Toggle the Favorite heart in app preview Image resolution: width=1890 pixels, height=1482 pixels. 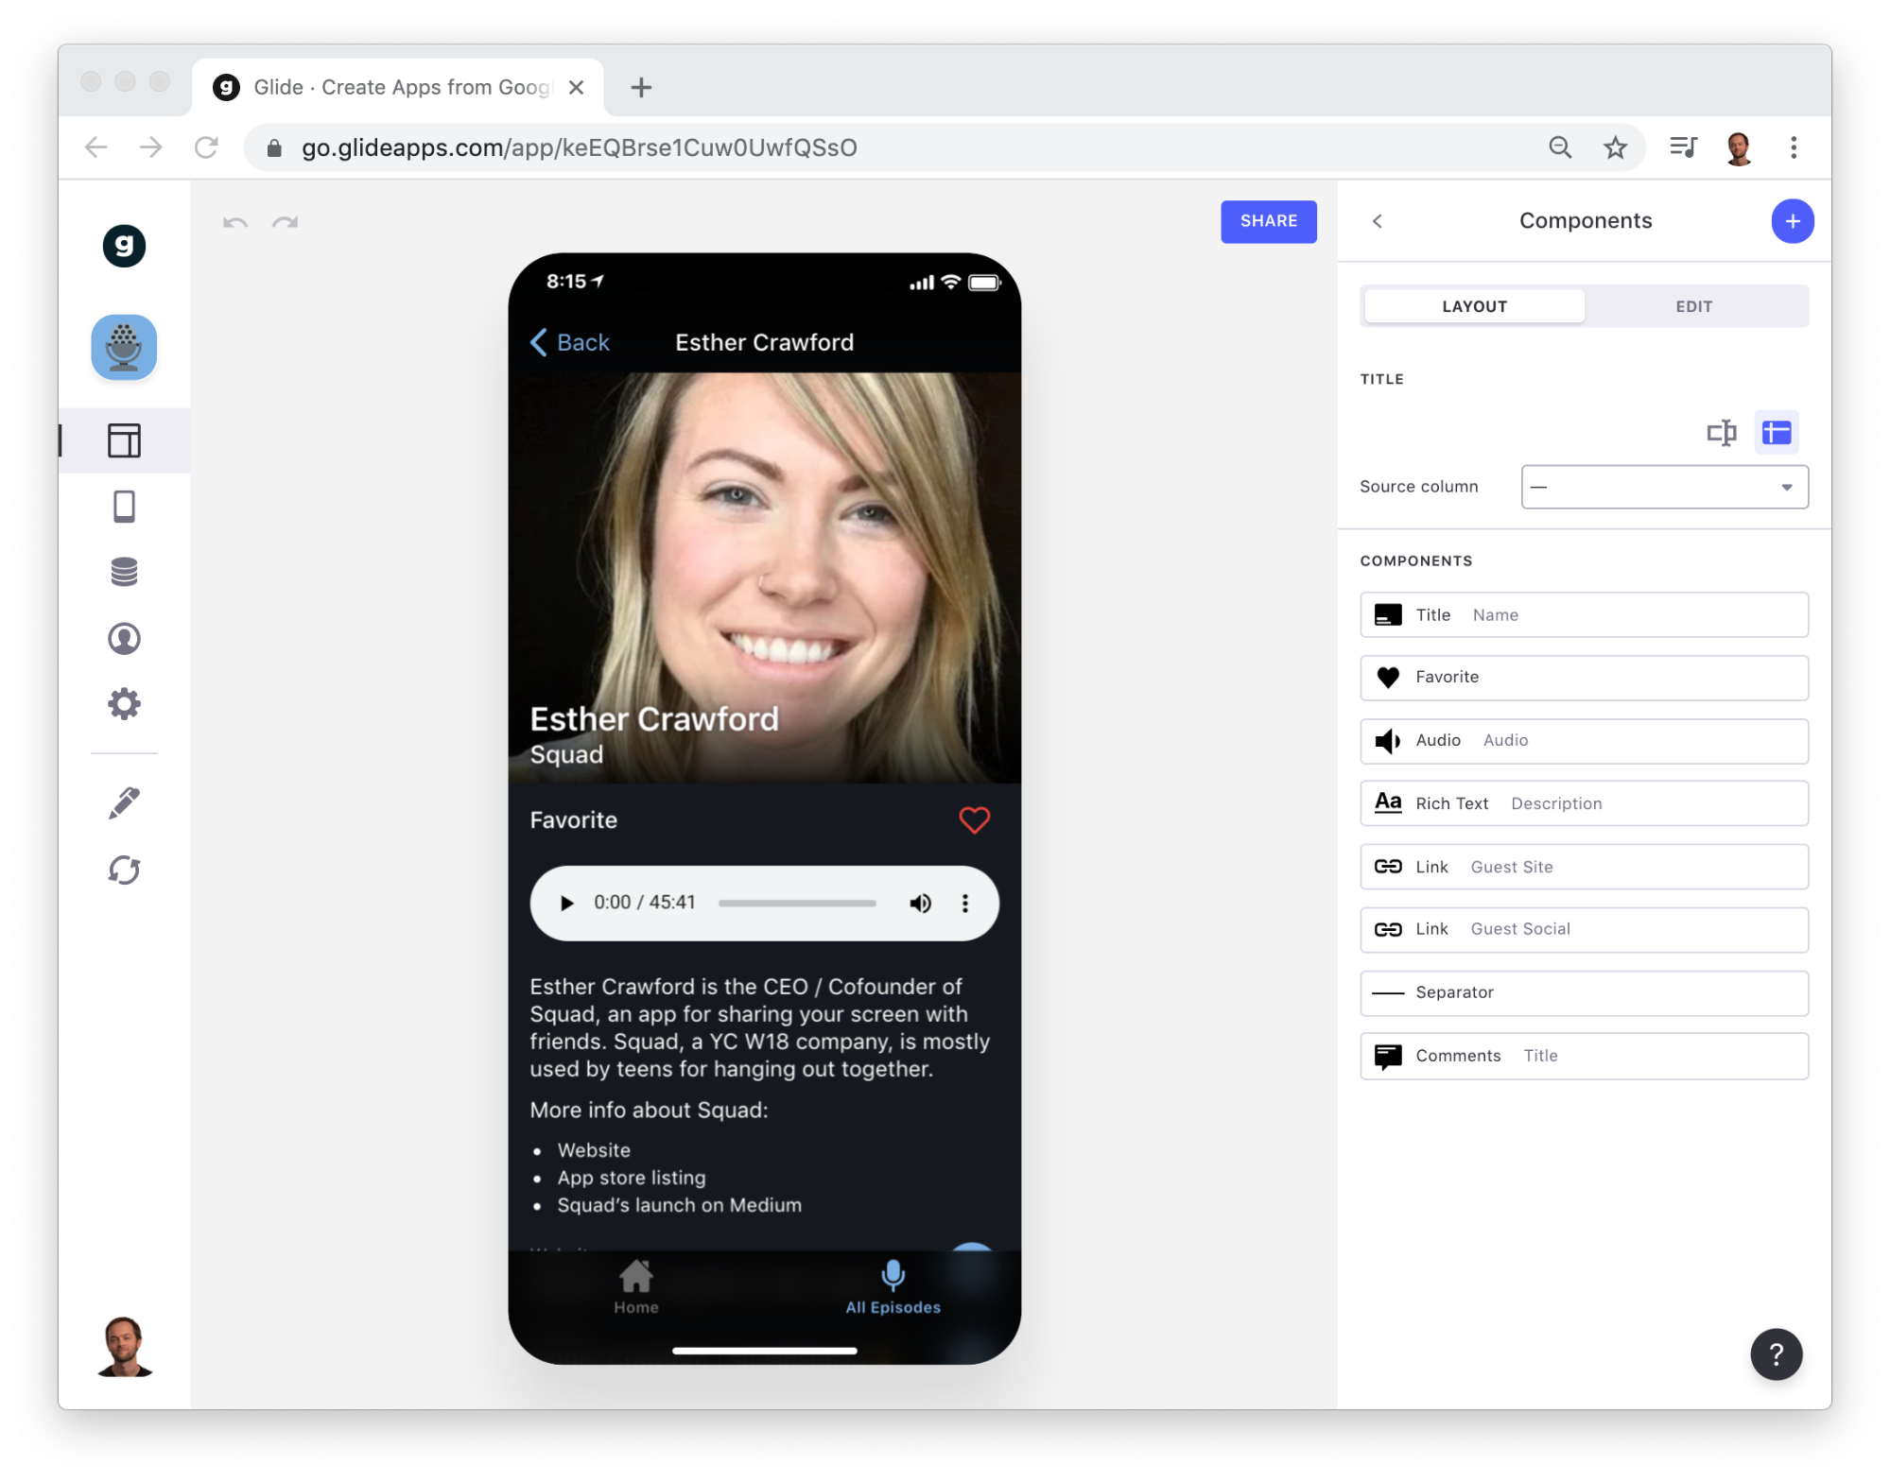coord(975,819)
